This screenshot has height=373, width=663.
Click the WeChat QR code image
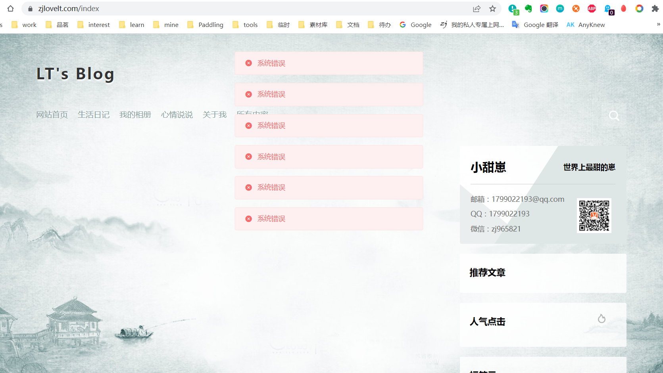[x=594, y=215]
